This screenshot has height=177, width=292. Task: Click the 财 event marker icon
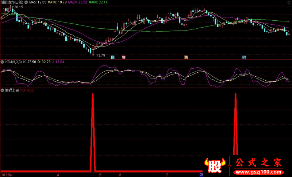pos(244,57)
